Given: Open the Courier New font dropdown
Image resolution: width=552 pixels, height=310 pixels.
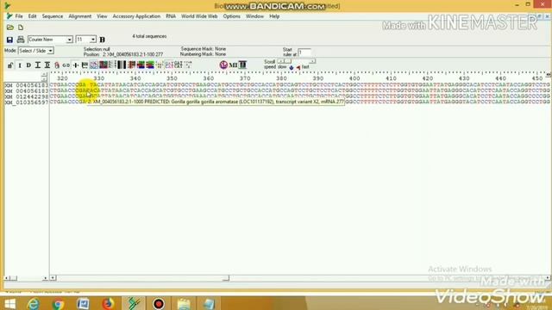Looking at the screenshot, I should coord(69,40).
